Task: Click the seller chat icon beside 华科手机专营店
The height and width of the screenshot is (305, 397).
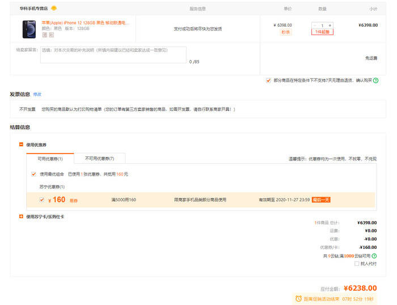Action: [x=54, y=9]
